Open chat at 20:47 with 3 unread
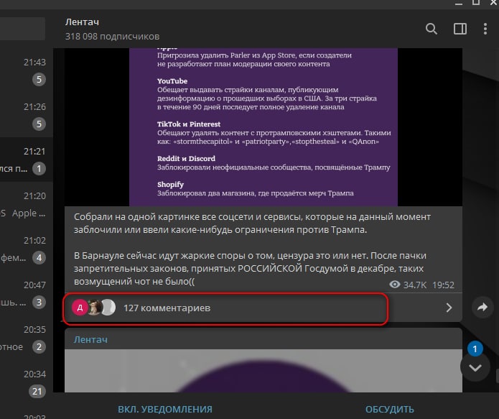Viewport: 499px width, 419px height. tap(27, 293)
